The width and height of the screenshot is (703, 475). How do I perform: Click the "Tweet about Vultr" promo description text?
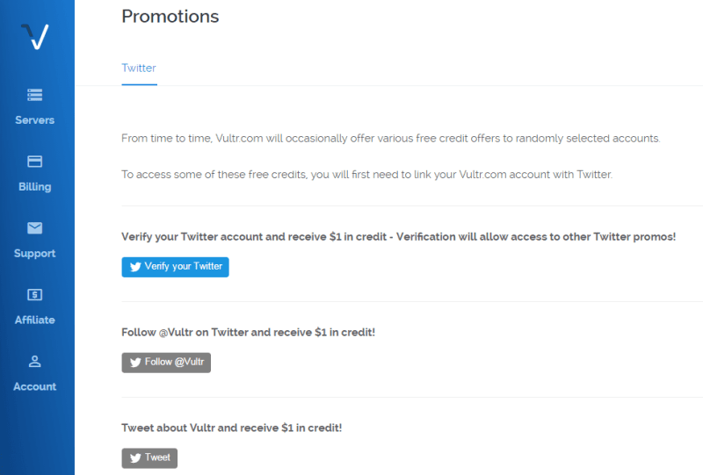tap(231, 428)
